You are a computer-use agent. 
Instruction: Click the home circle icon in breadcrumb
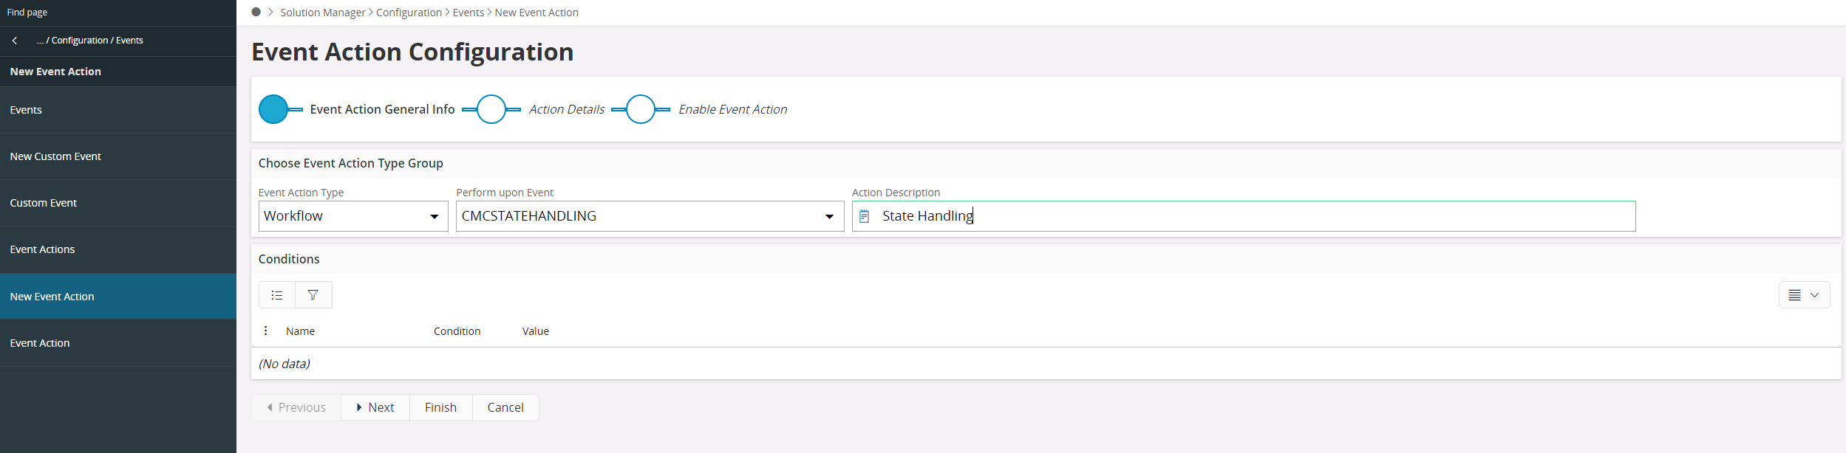[256, 12]
